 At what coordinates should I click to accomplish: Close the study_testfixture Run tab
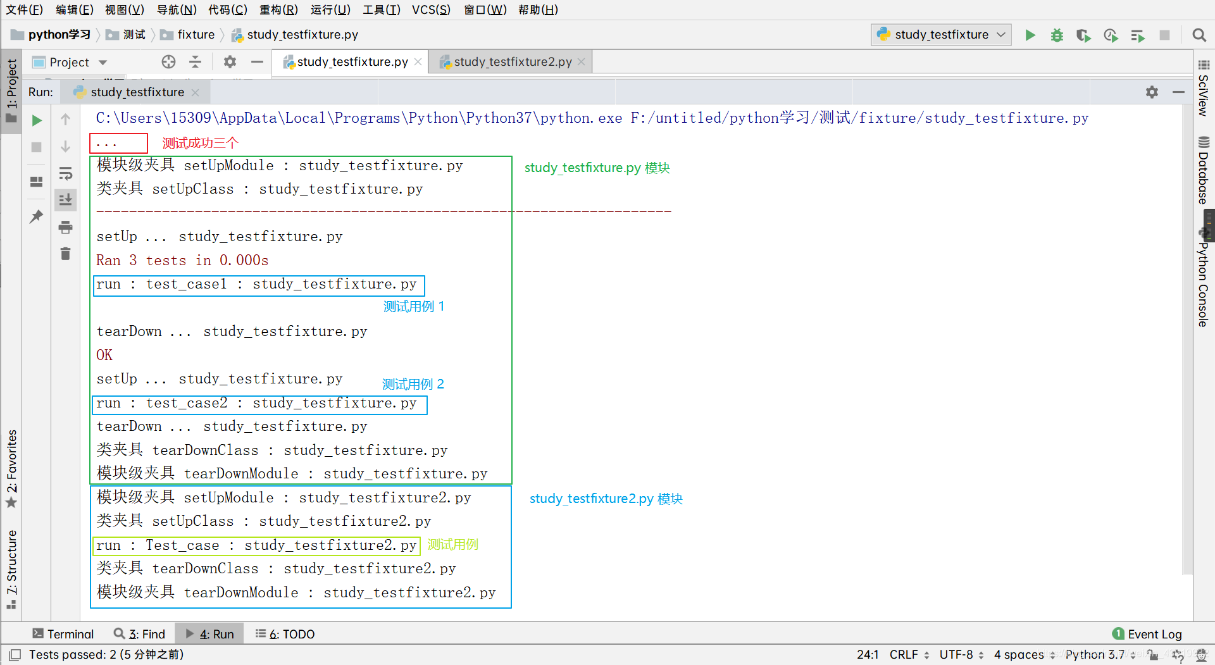(x=195, y=92)
